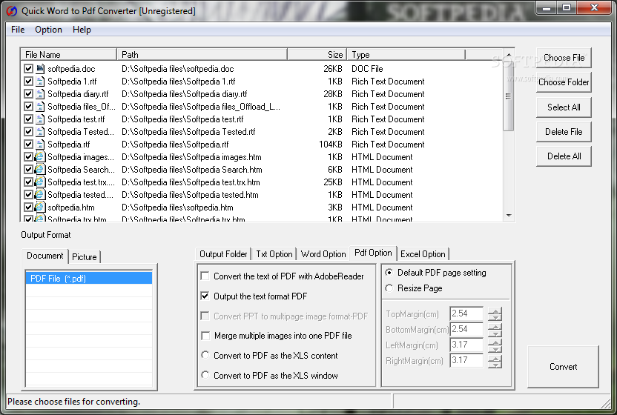617x415 pixels.
Task: Decrease the RightMargin value
Action: click(x=495, y=365)
